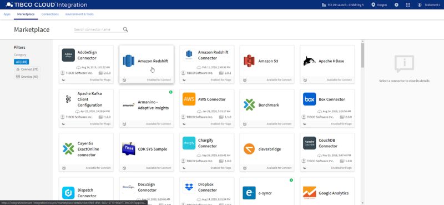The height and width of the screenshot is (205, 444).
Task: Open the cleverbridge title text
Action: tap(270, 149)
